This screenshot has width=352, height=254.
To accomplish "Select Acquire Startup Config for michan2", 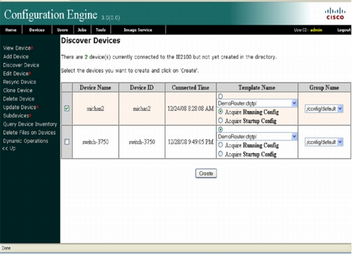I will [220, 120].
